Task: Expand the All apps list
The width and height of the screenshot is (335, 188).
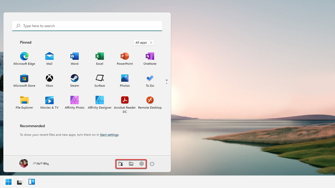Action: (143, 42)
